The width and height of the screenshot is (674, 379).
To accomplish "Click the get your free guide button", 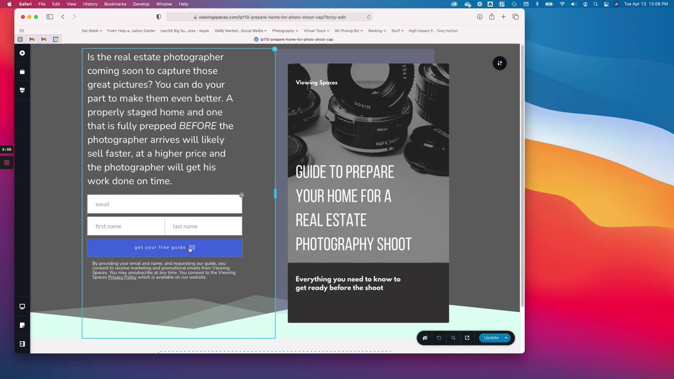I will [x=165, y=247].
